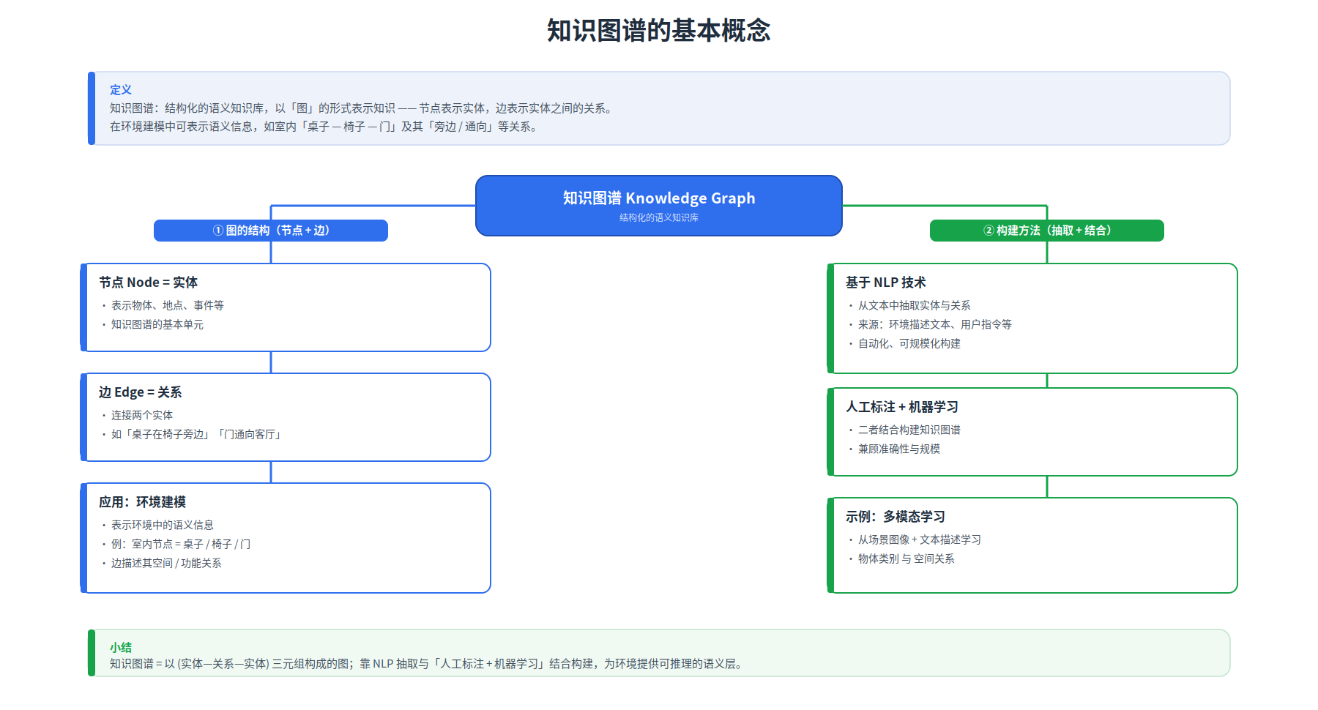Click bullet 来源：环境描述文本、用户指令等
Image resolution: width=1318 pixels, height=710 pixels.
tap(935, 324)
